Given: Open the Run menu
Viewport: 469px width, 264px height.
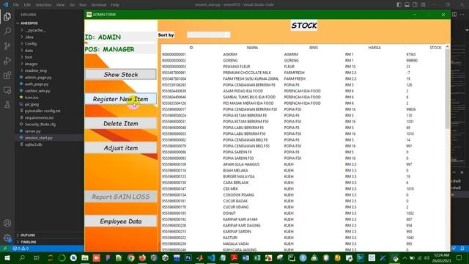Looking at the screenshot, I should click(x=83, y=5).
